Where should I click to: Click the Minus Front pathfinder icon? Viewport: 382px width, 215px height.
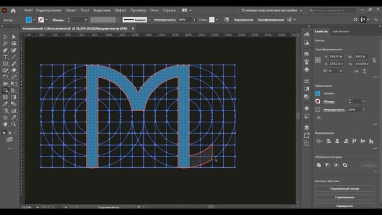pos(328,165)
